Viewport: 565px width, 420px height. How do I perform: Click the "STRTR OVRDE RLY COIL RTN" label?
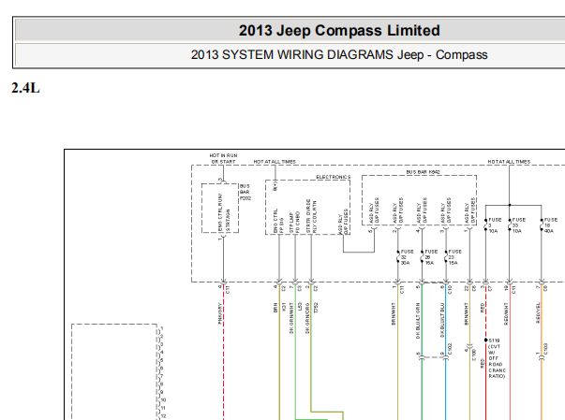tap(311, 216)
